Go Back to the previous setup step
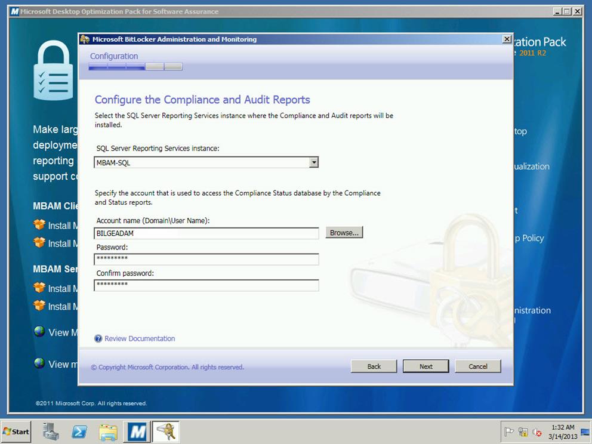 point(374,366)
